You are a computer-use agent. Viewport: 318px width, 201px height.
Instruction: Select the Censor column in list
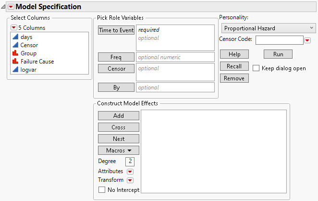pyautogui.click(x=29, y=45)
